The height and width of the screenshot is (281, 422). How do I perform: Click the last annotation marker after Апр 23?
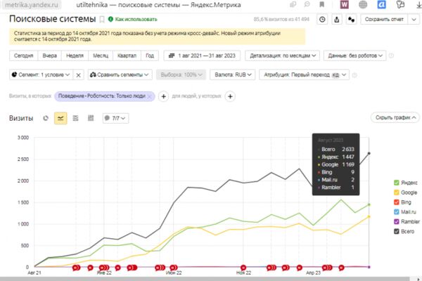point(341,268)
